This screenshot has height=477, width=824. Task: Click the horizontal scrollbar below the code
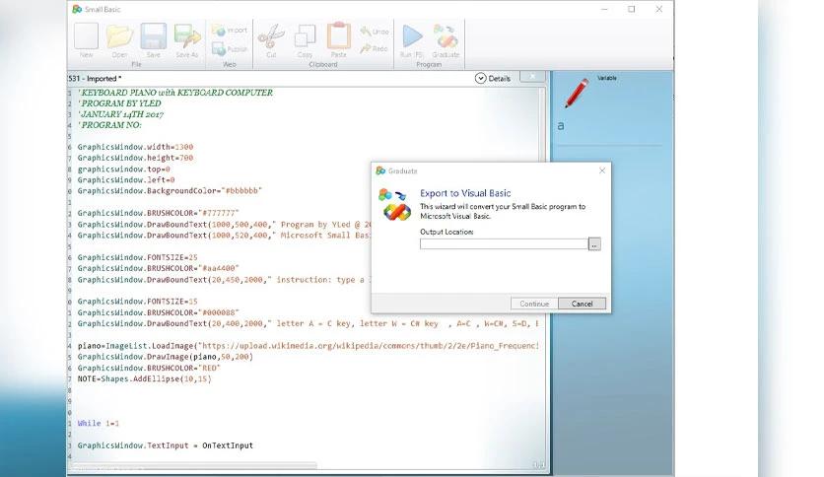coord(194,465)
